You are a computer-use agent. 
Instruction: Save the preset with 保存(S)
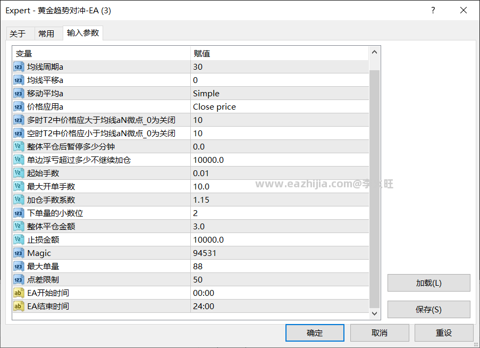428,309
